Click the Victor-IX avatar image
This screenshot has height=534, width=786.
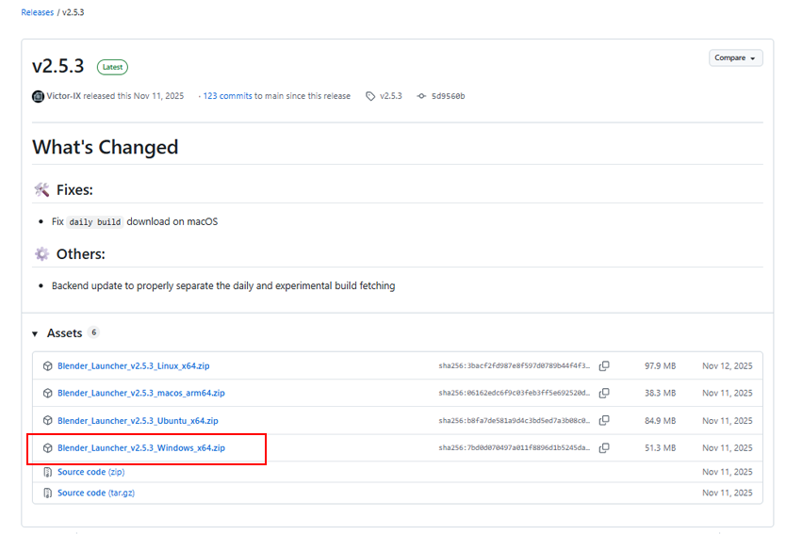coord(38,96)
